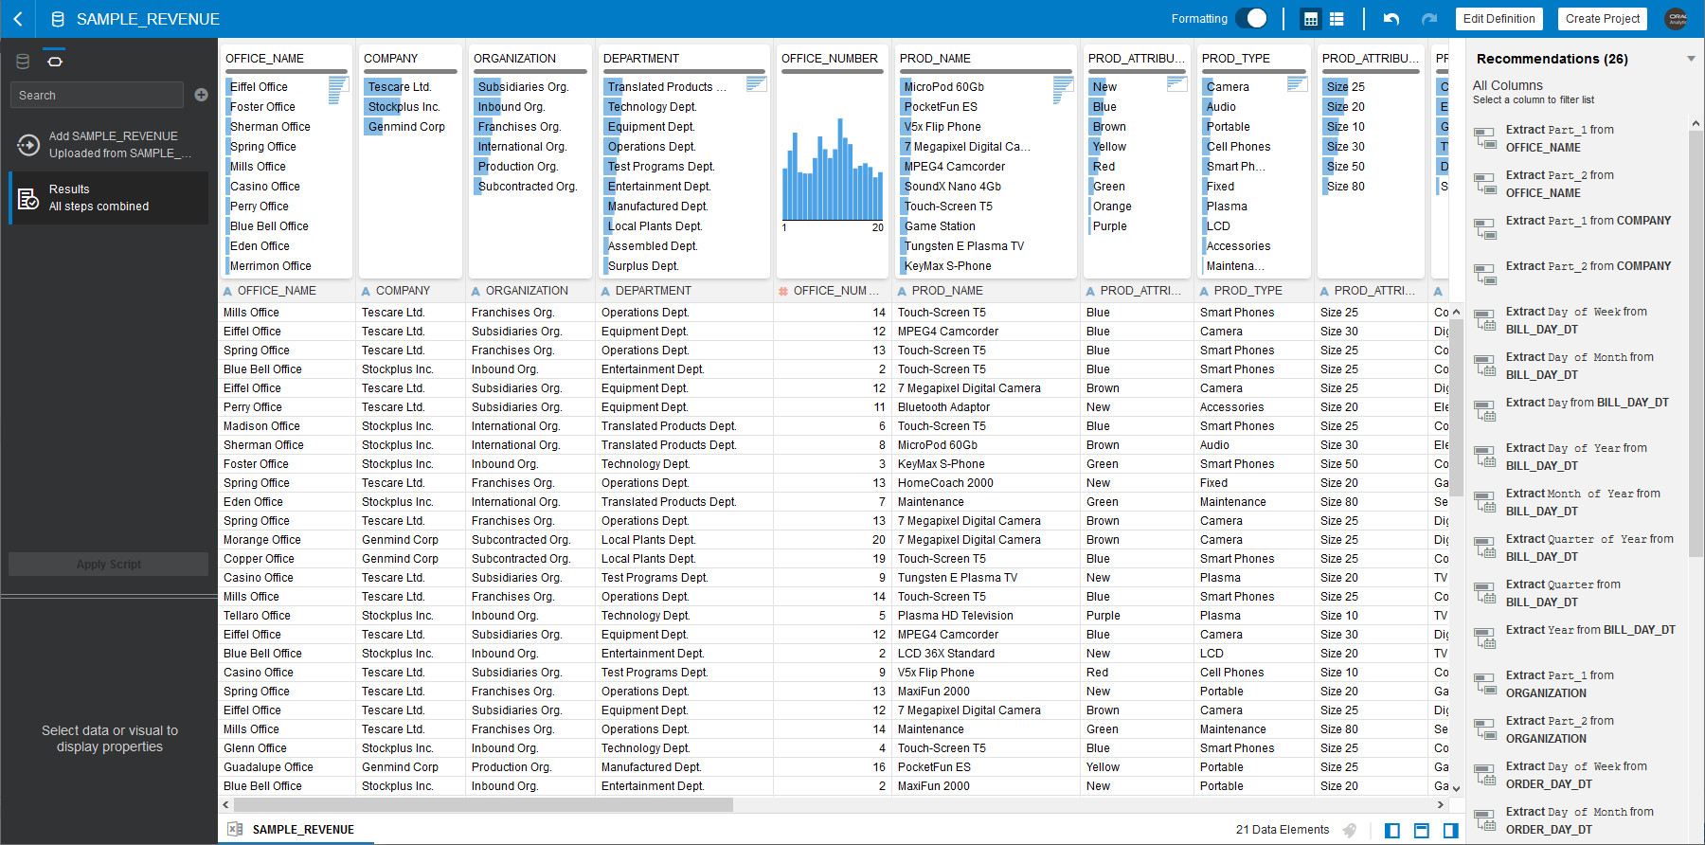Switch to table grid view icon
The image size is (1705, 845).
[x=1311, y=19]
